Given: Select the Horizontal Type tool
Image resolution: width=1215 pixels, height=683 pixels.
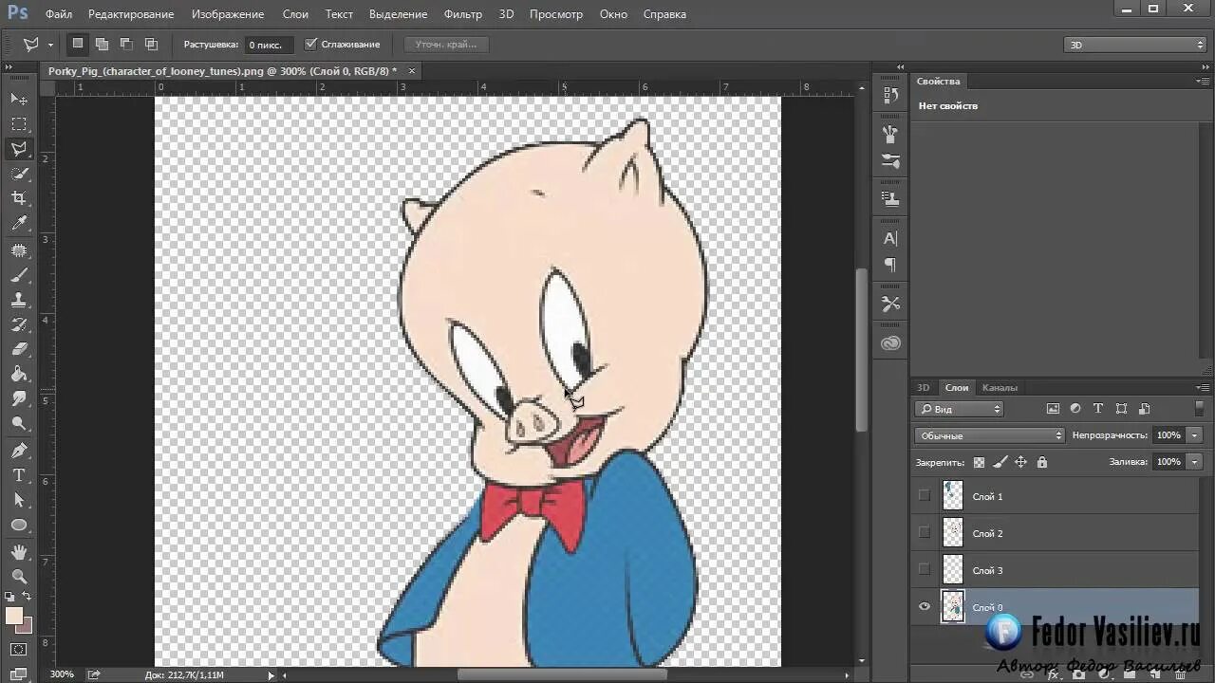Looking at the screenshot, I should coord(19,475).
